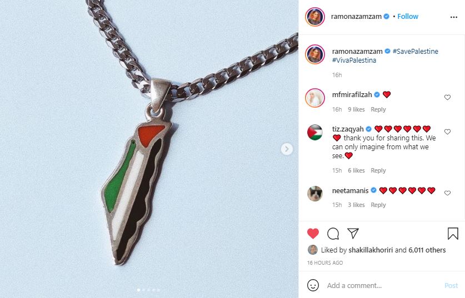
Task: Open tiz.zaqyah's flag avatar
Action: (315, 133)
